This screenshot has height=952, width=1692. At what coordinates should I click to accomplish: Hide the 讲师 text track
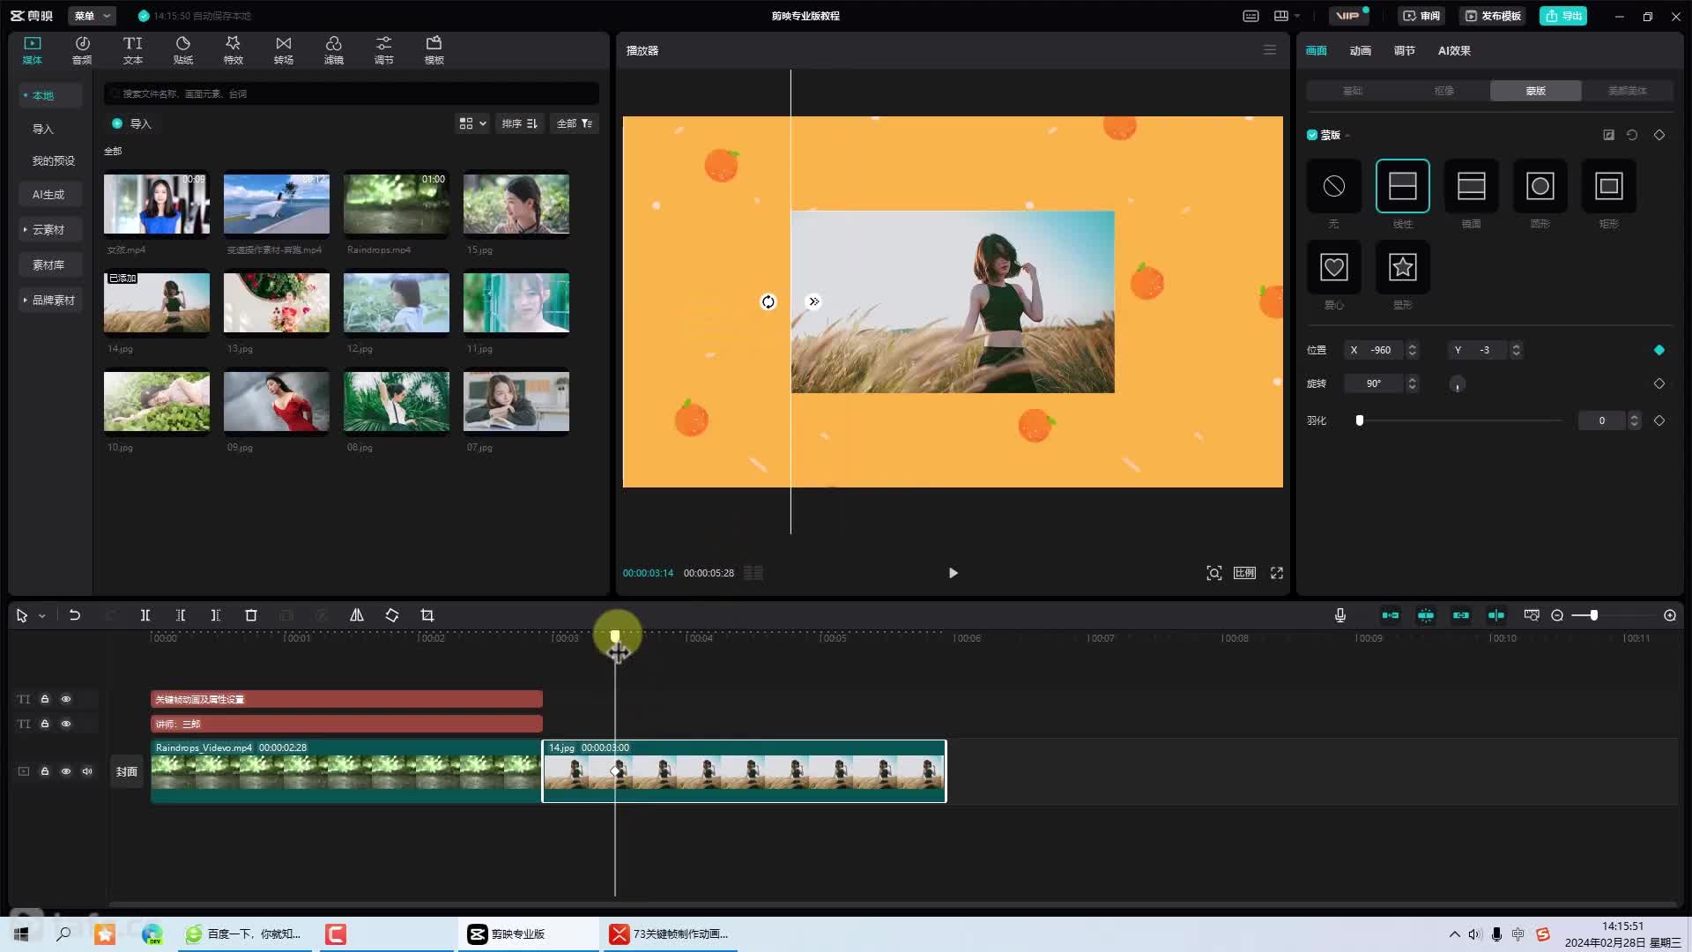(x=66, y=724)
